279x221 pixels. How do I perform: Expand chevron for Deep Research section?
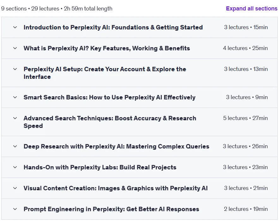[x=15, y=146]
